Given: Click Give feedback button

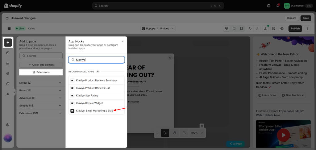Looking at the screenshot, I should coord(293,95).
